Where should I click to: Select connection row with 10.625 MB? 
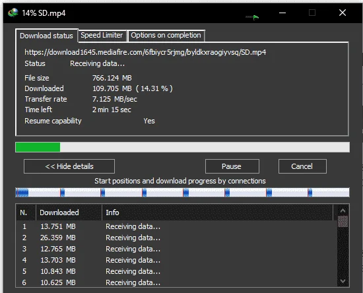click(x=176, y=282)
